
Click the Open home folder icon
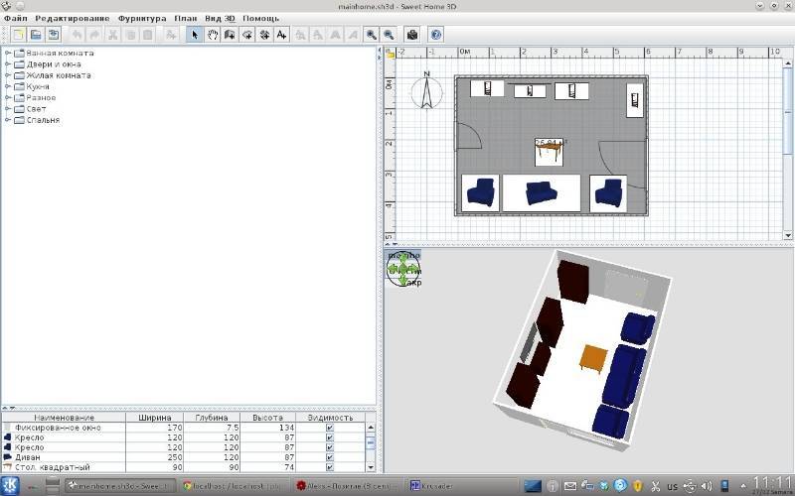coord(35,35)
